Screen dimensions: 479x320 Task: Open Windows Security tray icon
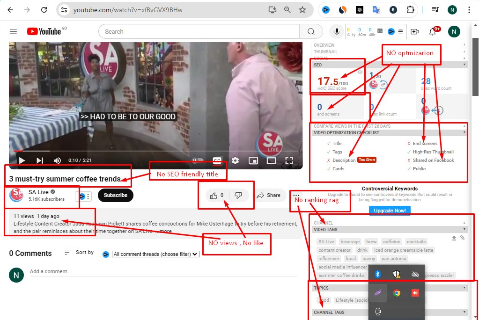[397, 274]
